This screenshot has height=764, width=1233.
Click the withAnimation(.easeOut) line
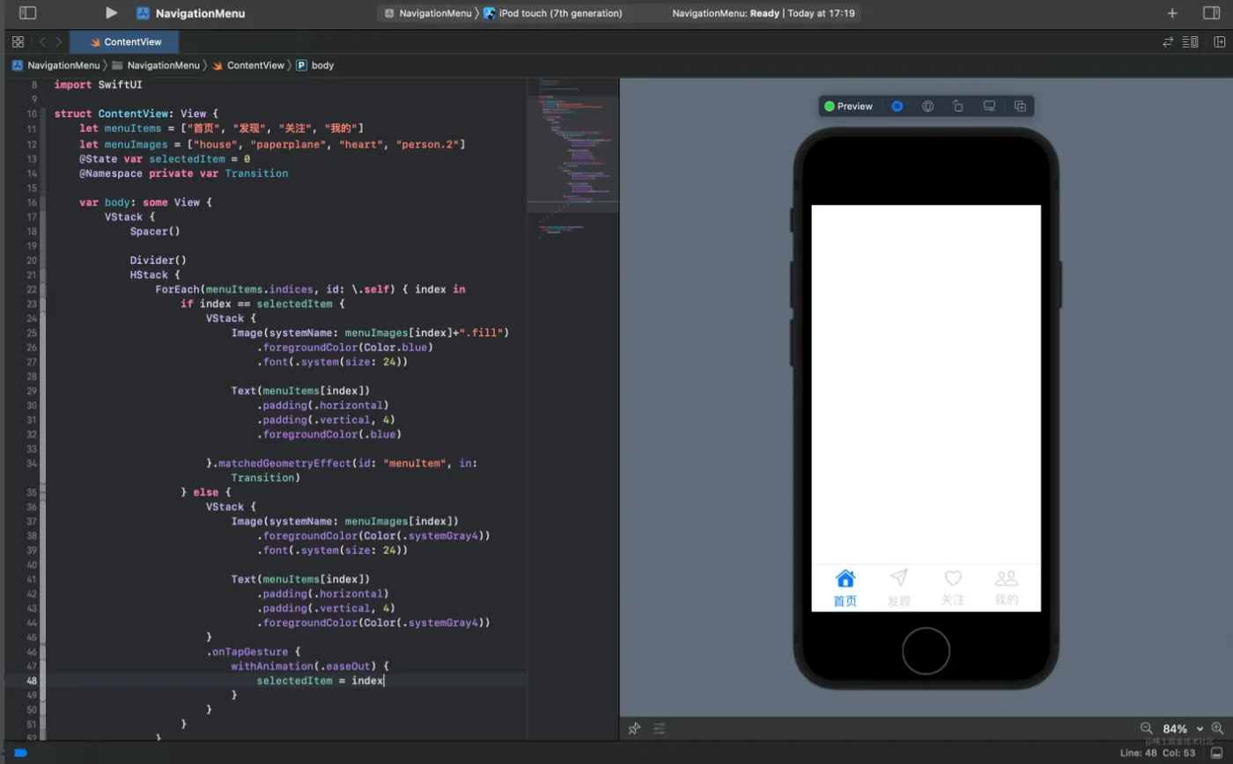(x=310, y=666)
